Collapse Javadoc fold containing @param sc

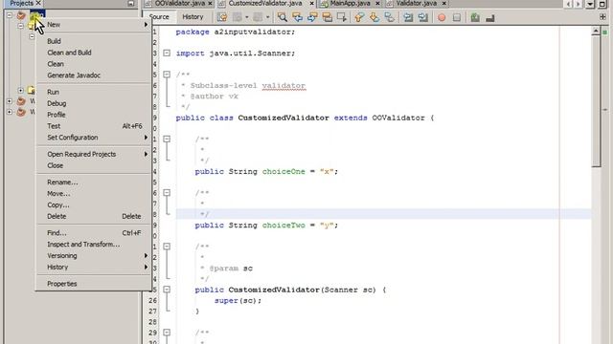(167, 247)
